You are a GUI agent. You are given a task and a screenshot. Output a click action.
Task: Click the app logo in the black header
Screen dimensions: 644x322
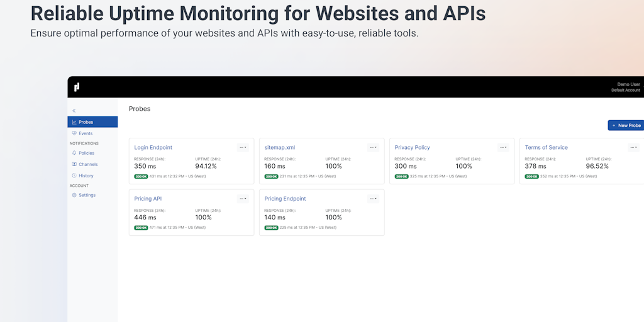coord(77,87)
